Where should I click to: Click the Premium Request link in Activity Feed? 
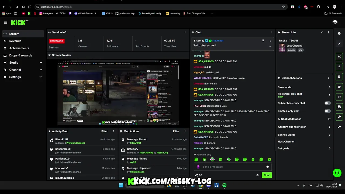tap(75, 143)
